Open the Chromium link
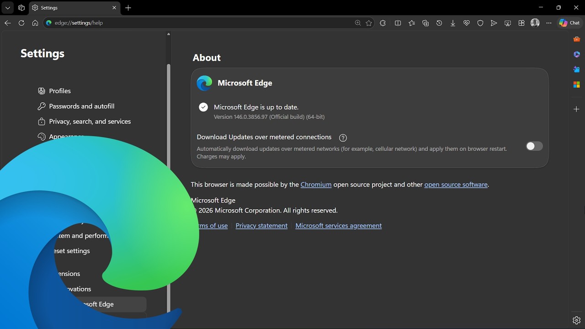The height and width of the screenshot is (329, 585). click(316, 185)
